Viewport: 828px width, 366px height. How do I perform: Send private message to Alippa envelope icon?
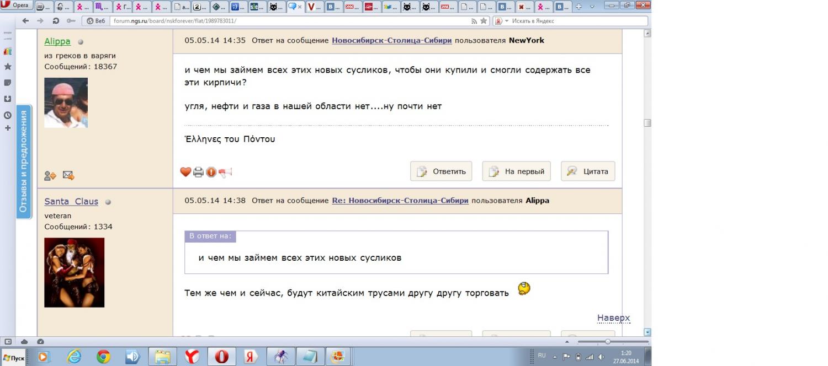(x=68, y=176)
